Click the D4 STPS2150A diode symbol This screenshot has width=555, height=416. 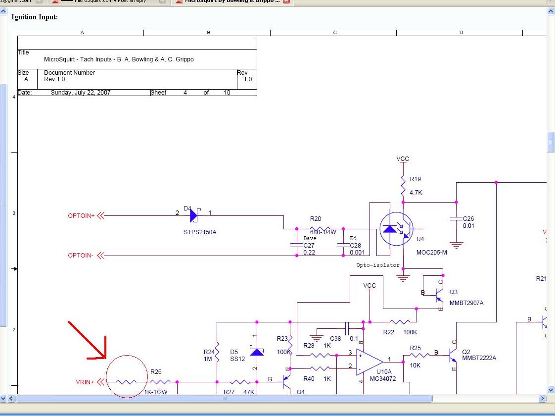pyautogui.click(x=193, y=215)
